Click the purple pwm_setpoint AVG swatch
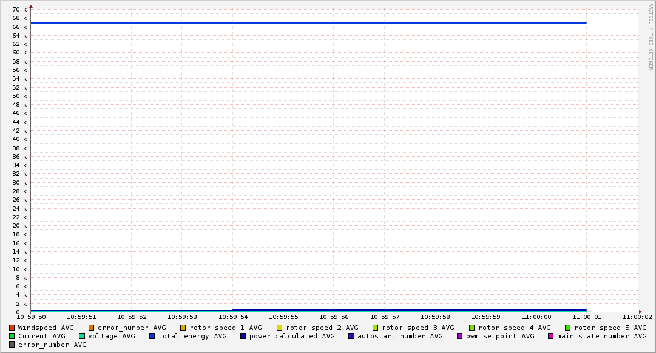The image size is (656, 353). (x=460, y=336)
